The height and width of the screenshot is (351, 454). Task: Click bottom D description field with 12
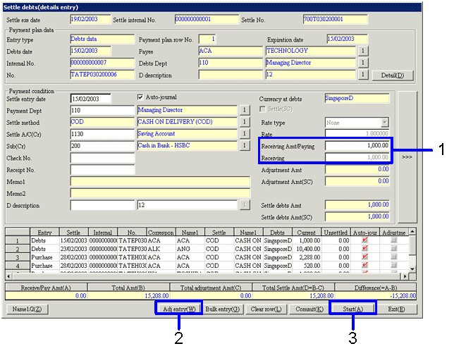[x=188, y=205]
